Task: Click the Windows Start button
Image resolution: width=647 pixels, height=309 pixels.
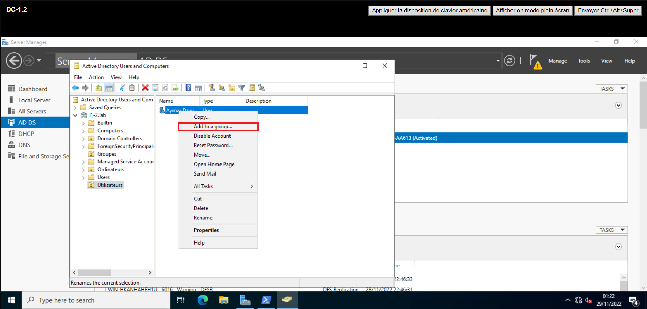Action: point(11,300)
